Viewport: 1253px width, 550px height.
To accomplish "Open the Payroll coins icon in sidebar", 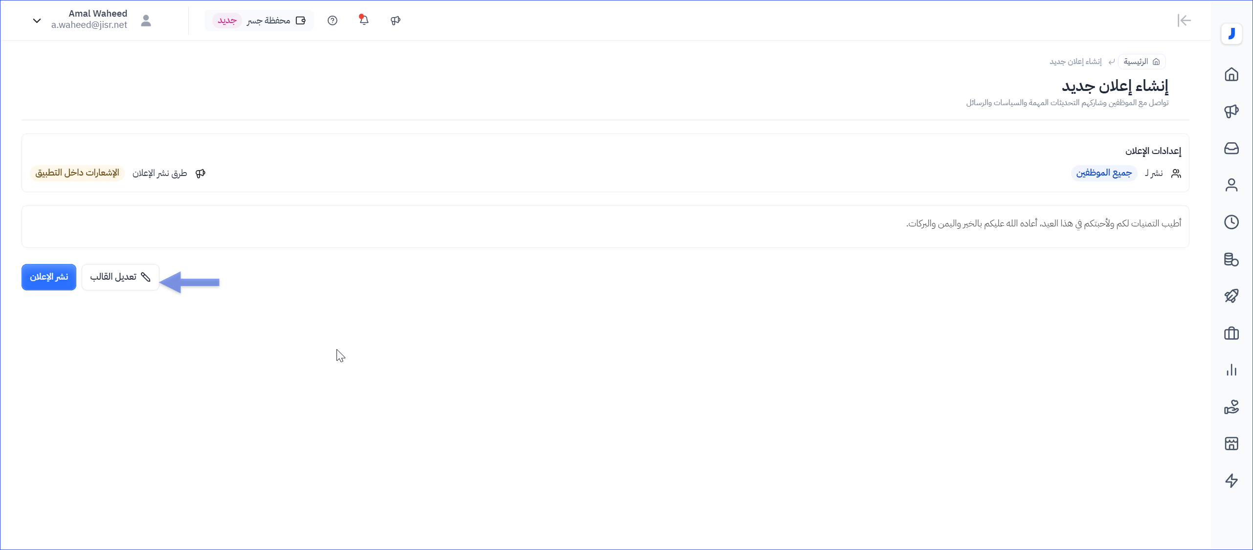I will (x=1231, y=259).
